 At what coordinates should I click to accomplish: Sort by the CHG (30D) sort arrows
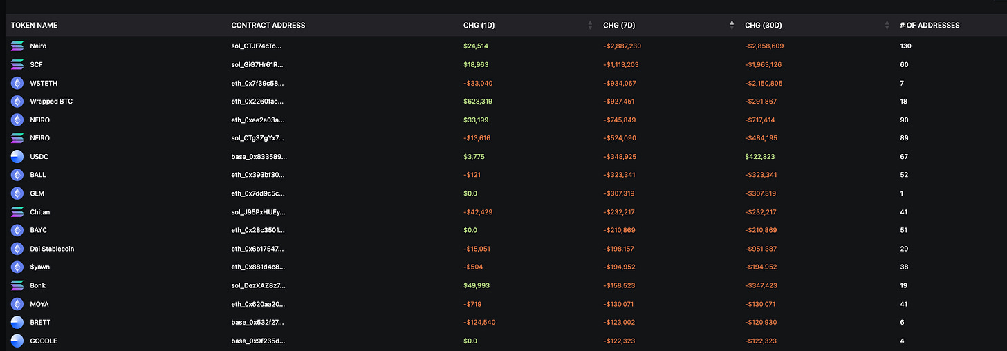click(887, 26)
